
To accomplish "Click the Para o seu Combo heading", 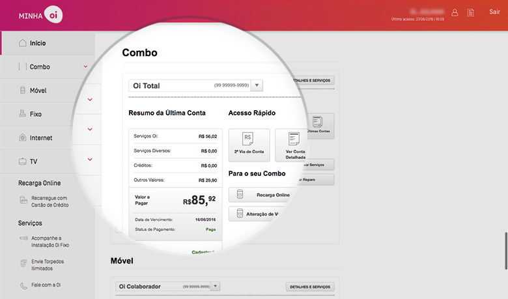I will point(257,173).
